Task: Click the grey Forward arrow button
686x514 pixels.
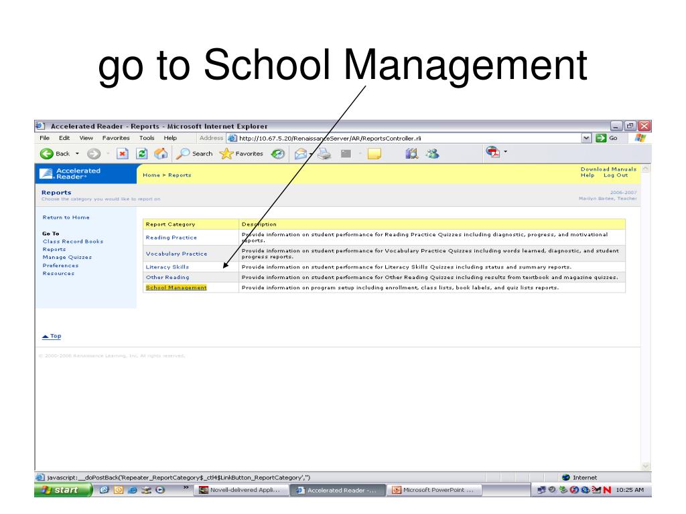Action: point(94,154)
